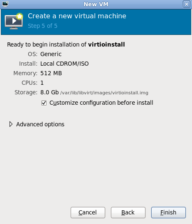192x224 pixels.
Task: Close the New VM dialog
Action: tap(187, 4)
